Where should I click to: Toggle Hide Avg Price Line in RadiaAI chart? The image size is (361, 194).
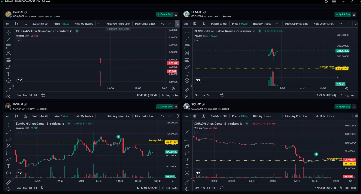(118, 24)
